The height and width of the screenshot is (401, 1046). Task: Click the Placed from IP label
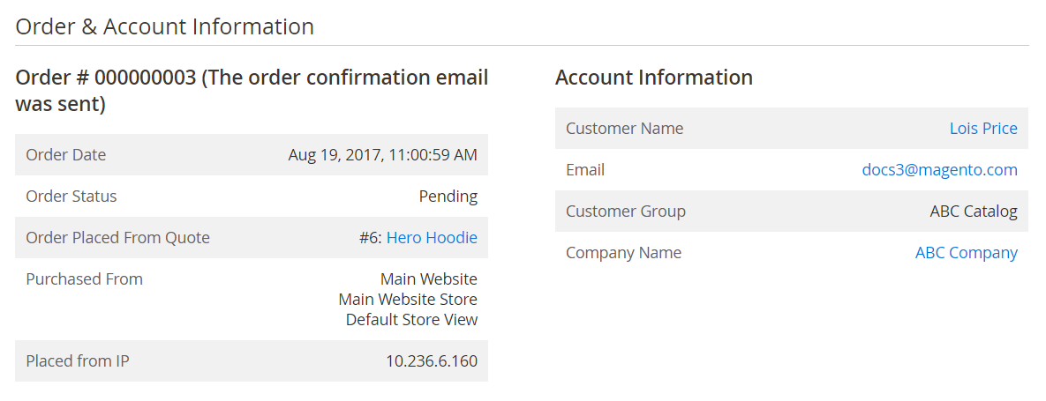point(78,361)
